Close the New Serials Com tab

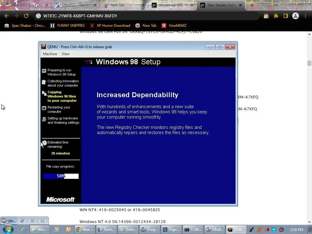tap(240, 5)
